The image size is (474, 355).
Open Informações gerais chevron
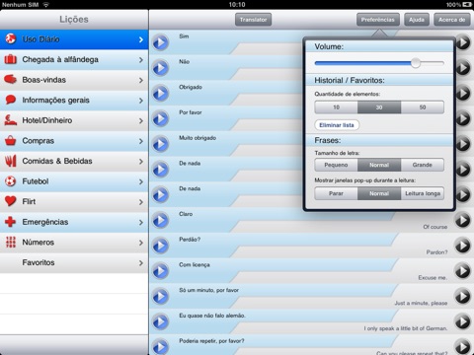[141, 101]
